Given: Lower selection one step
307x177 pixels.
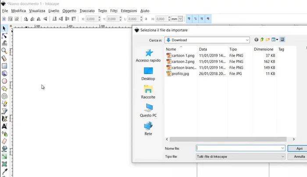Looking at the screenshot, I should 61,19.
